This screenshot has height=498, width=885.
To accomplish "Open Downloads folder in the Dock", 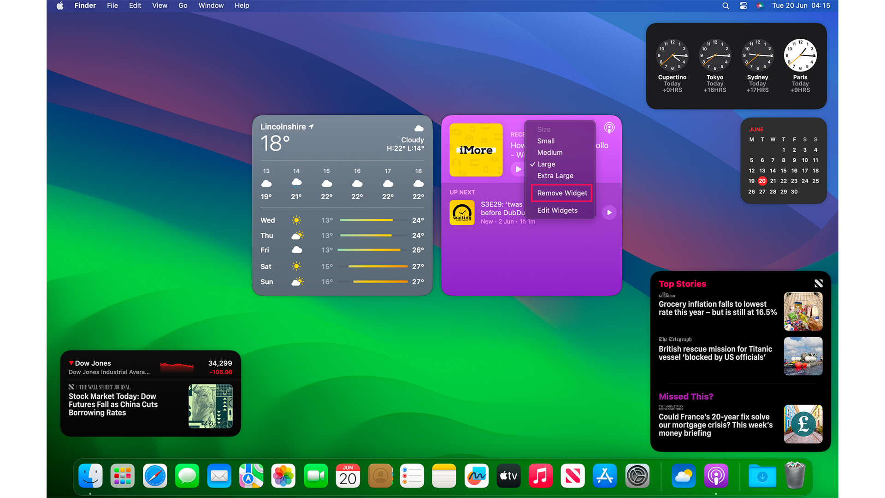I will [x=762, y=476].
